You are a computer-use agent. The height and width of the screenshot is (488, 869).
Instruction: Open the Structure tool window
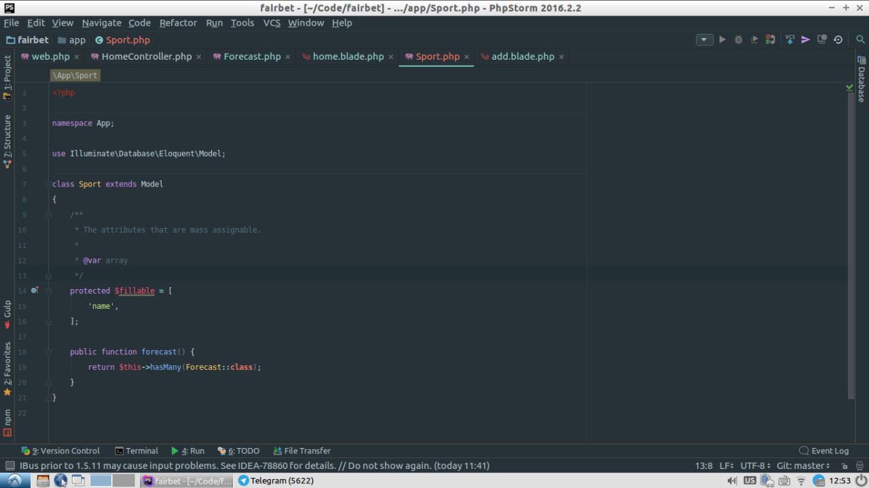pyautogui.click(x=7, y=141)
